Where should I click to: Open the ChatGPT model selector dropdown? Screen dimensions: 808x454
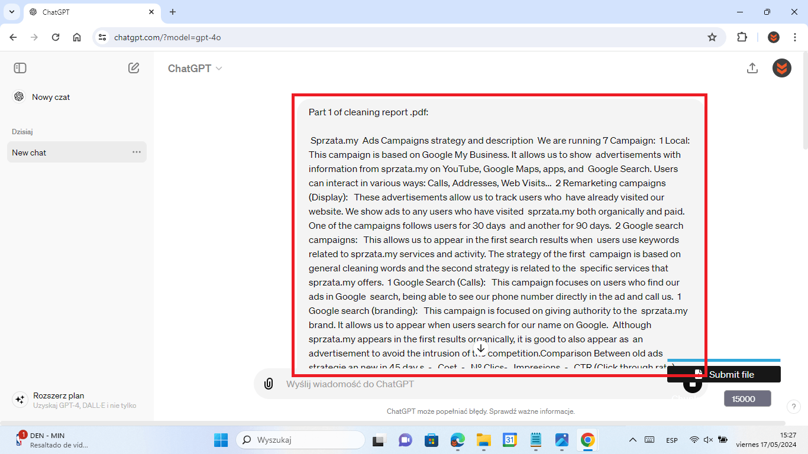click(x=195, y=68)
